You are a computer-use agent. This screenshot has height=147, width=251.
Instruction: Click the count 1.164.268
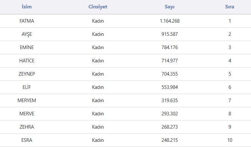(170, 21)
